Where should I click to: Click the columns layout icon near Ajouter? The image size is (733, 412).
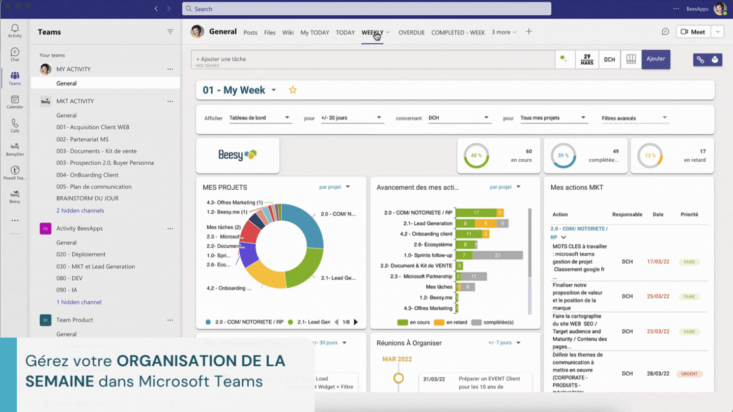click(x=631, y=59)
